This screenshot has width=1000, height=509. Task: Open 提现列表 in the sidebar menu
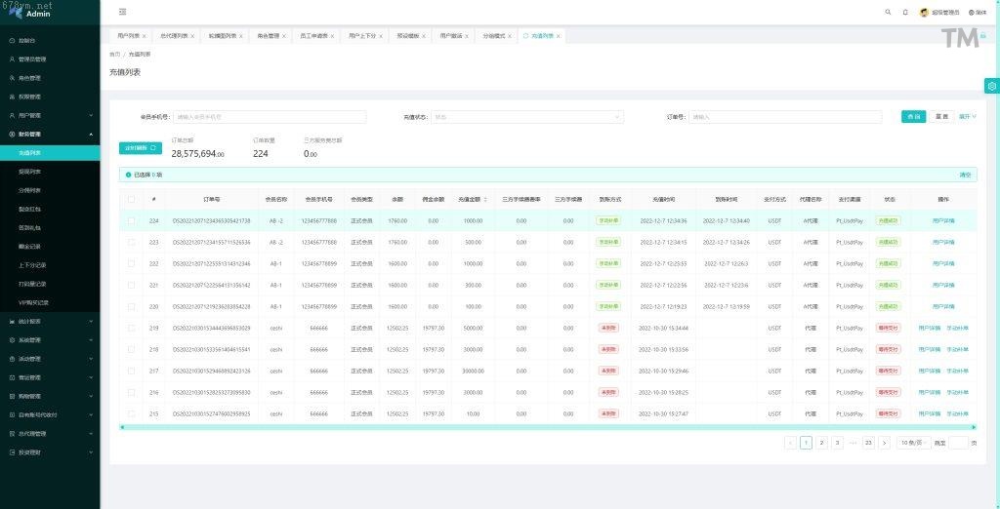pos(30,172)
